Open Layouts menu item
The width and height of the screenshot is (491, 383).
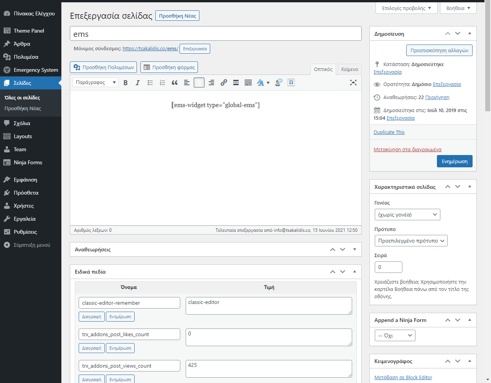coord(31,136)
